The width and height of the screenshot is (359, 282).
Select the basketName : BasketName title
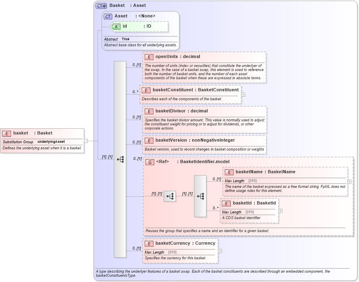[x=265, y=172]
